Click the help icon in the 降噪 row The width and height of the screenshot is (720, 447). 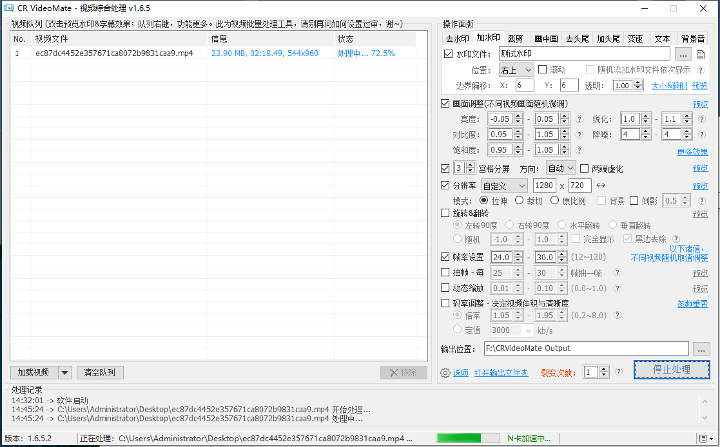(702, 135)
